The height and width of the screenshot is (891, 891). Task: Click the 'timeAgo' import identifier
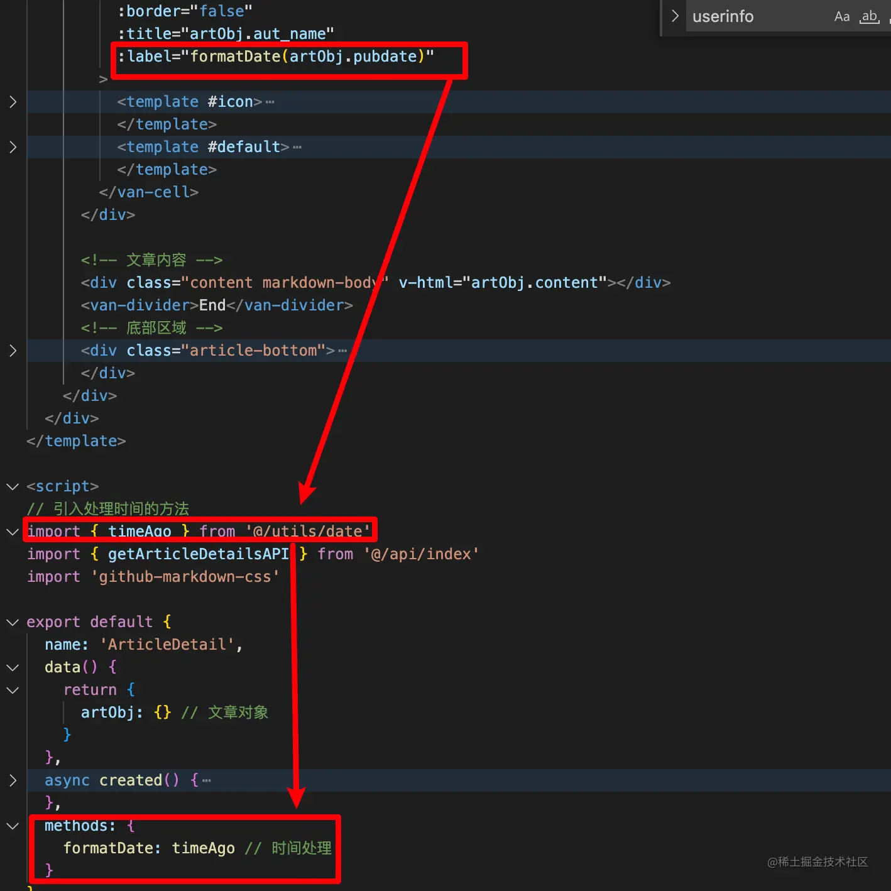139,532
